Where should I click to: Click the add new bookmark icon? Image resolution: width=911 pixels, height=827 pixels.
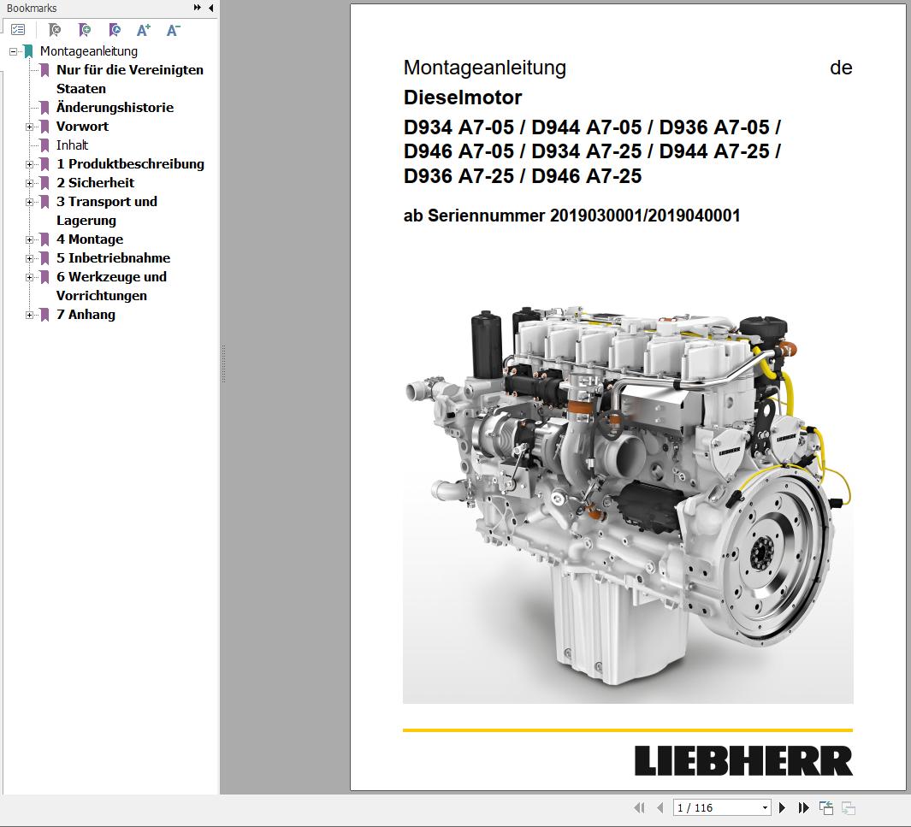85,30
